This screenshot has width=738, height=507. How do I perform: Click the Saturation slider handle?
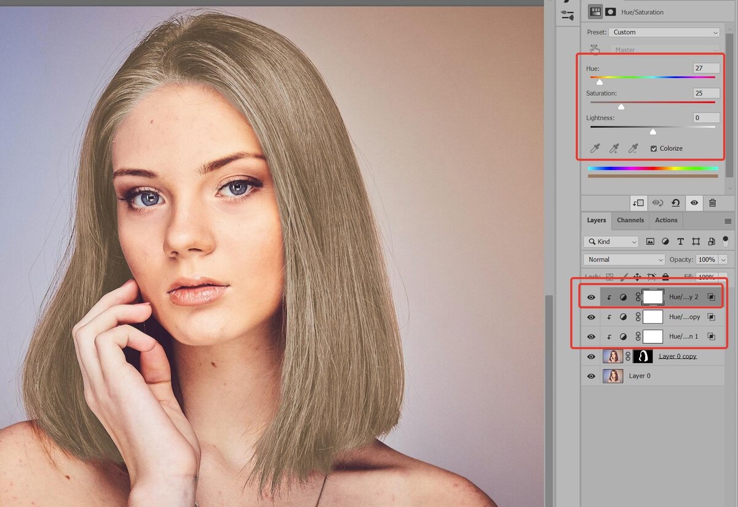coord(621,106)
